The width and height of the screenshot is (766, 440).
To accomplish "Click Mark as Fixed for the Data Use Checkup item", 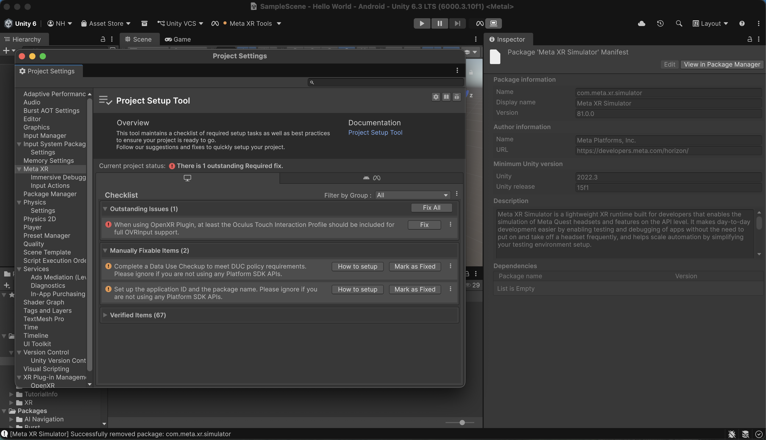I will 415,266.
